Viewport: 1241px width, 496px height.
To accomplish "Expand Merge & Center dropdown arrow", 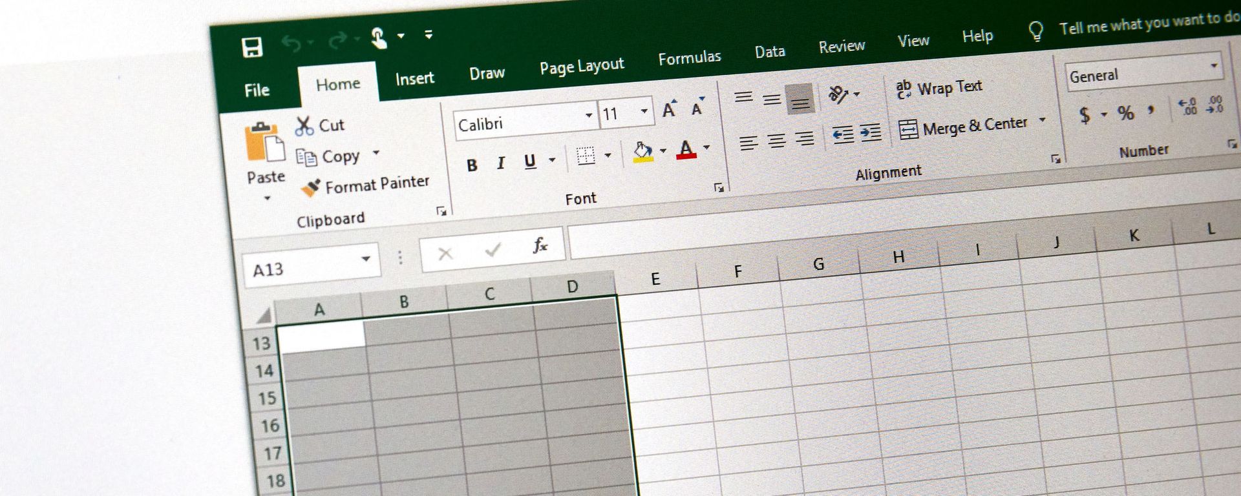I will click(x=1042, y=120).
